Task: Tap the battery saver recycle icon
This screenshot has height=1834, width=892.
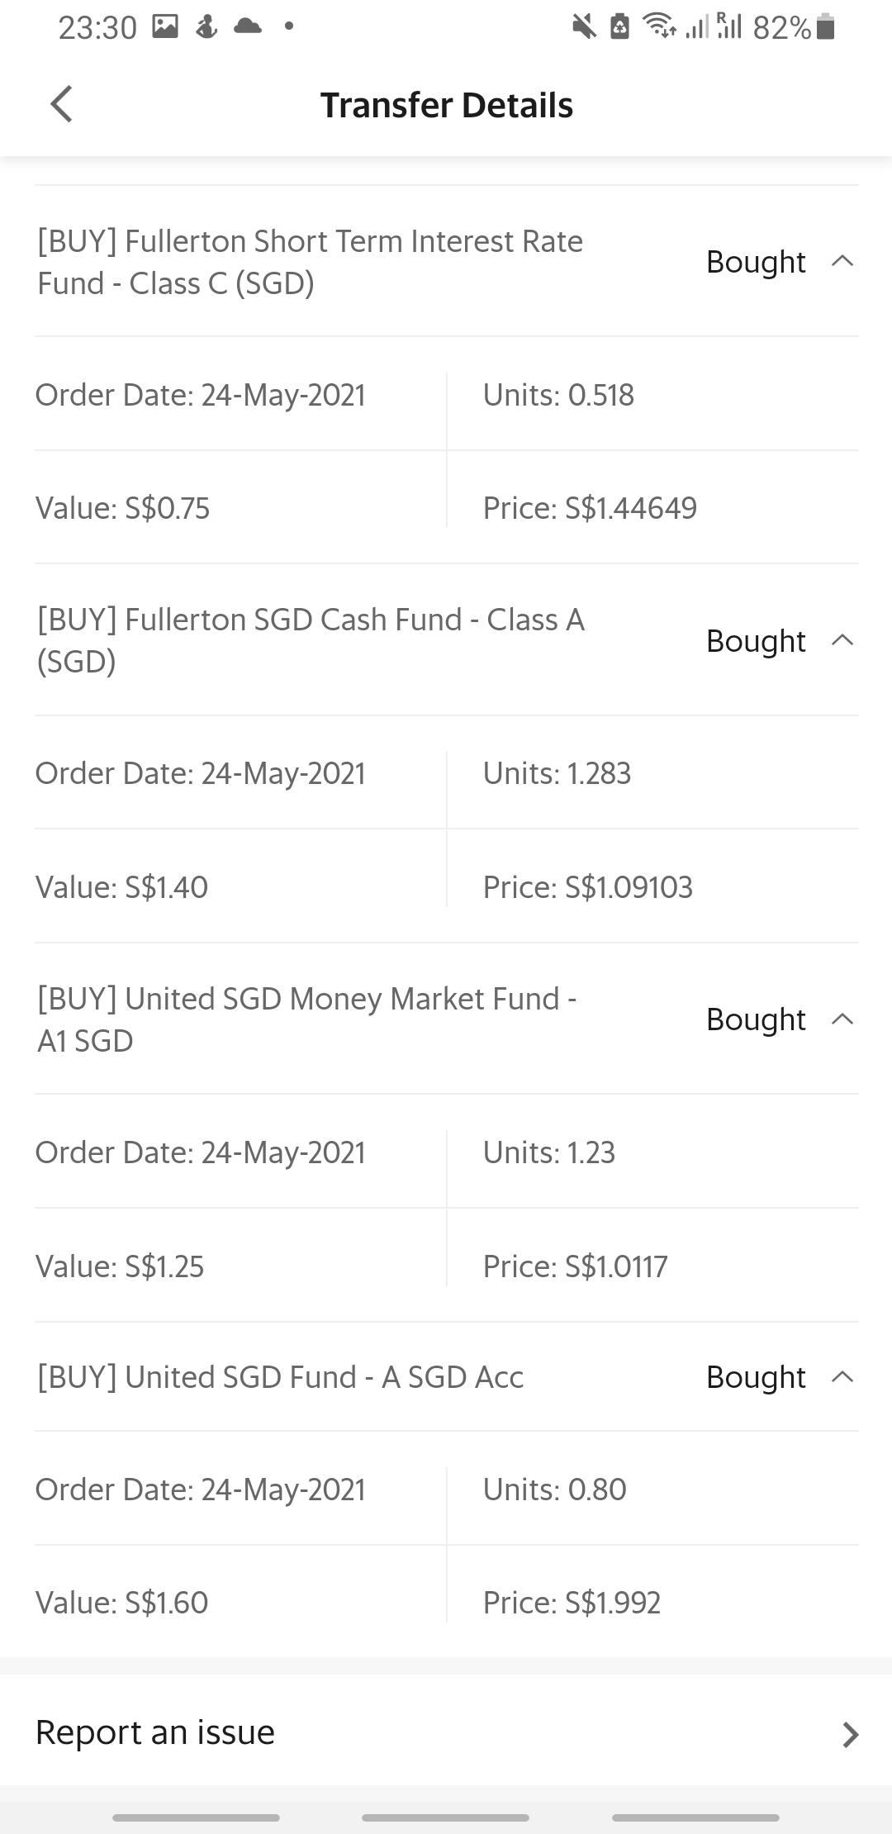Action: pos(619,27)
